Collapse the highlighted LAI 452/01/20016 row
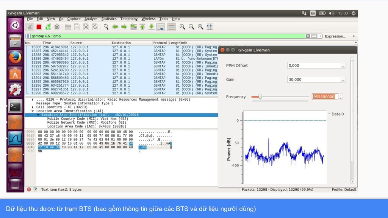Screen dimensions: 388x218 [38, 115]
